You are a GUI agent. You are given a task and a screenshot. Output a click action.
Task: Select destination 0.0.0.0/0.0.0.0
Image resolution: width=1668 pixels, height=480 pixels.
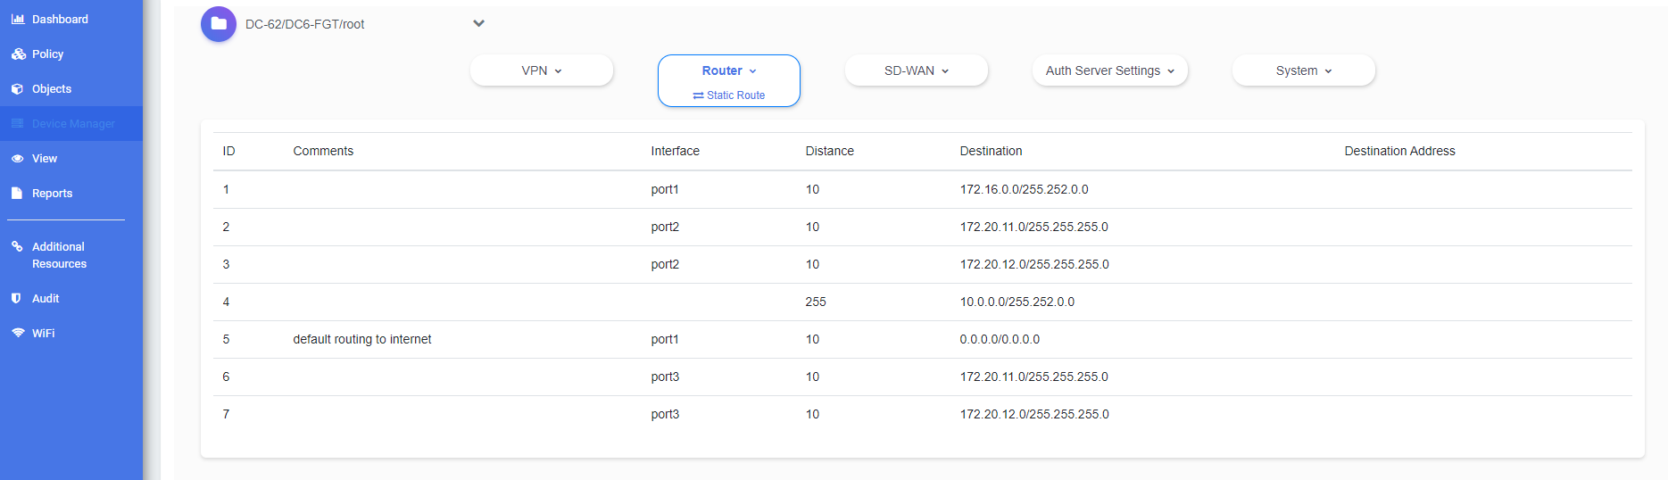[x=1000, y=339]
